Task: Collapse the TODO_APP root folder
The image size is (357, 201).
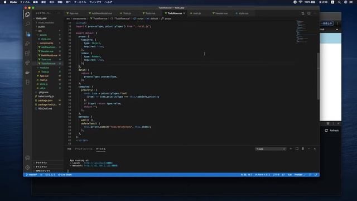Action: [41, 18]
